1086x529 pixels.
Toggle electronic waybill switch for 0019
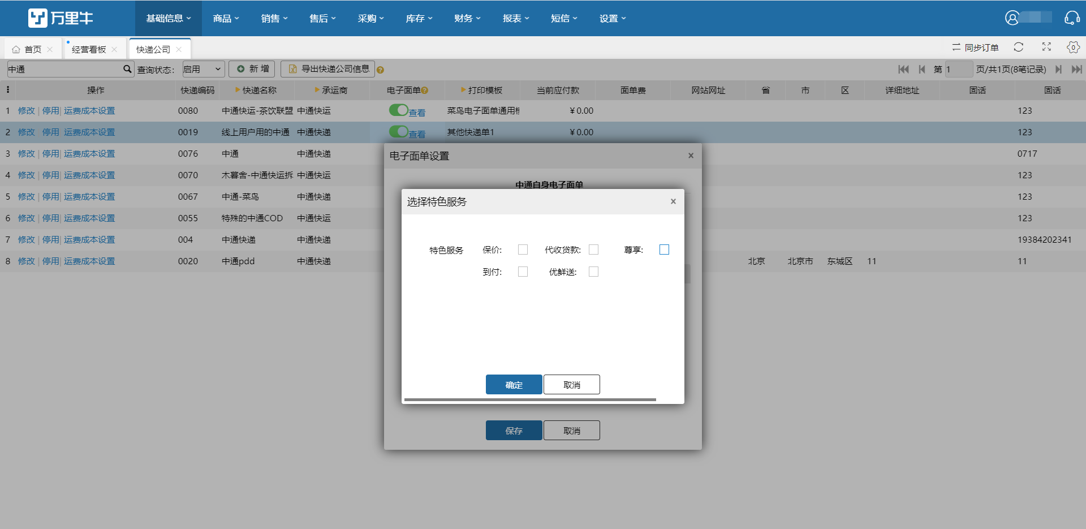coord(399,131)
